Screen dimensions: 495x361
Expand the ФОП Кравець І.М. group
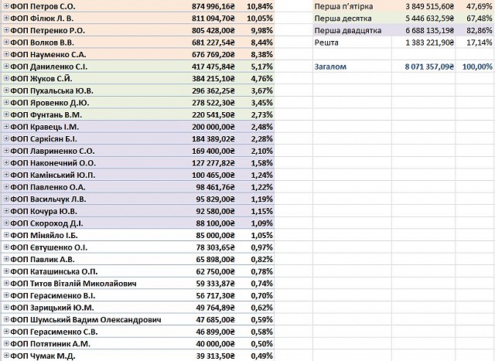pos(6,126)
